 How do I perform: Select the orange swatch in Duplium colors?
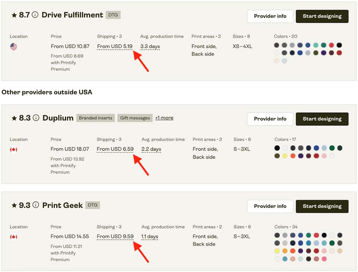(x=293, y=156)
